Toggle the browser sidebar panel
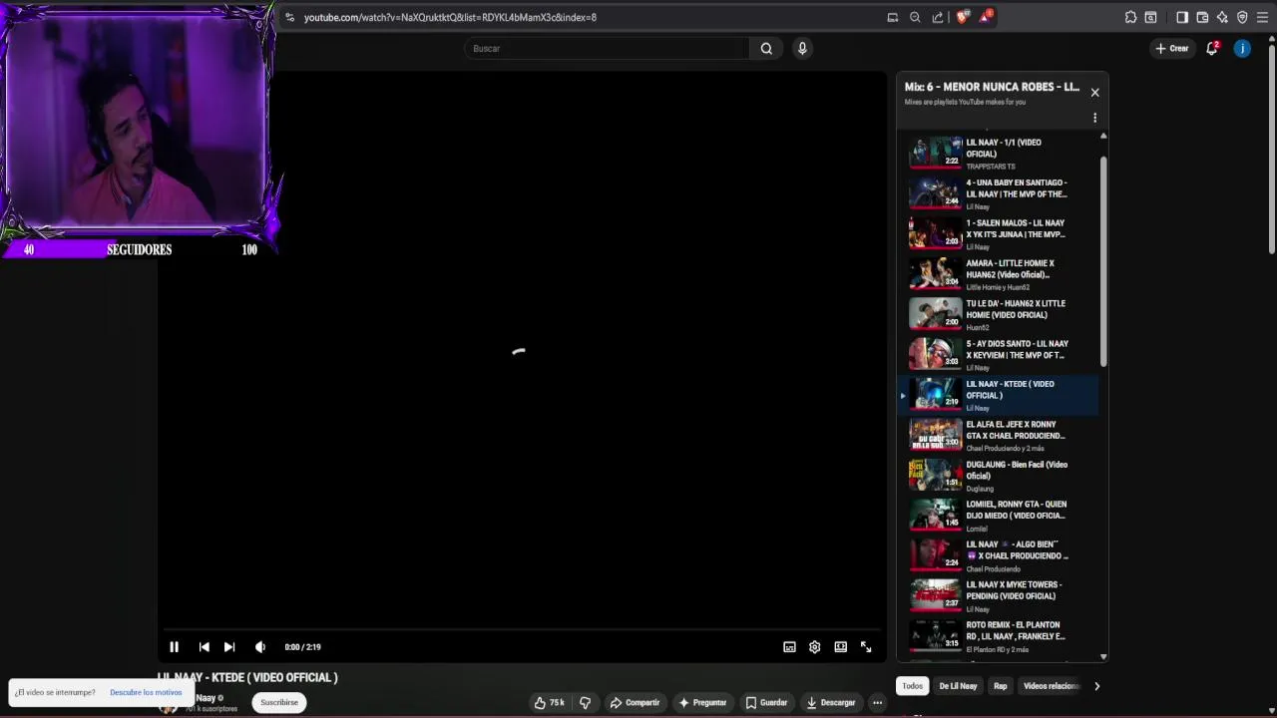Viewport: 1277px width, 718px height. coord(1182,17)
